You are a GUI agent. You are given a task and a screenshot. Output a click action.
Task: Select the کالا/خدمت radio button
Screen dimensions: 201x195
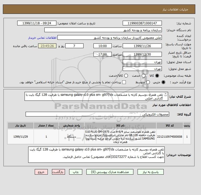(126, 76)
